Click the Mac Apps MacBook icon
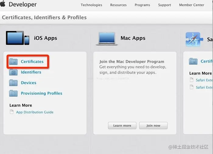 (x=107, y=39)
